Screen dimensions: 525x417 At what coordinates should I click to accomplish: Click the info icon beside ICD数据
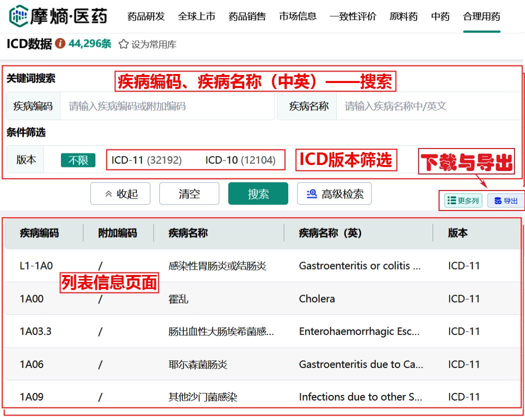tap(60, 44)
